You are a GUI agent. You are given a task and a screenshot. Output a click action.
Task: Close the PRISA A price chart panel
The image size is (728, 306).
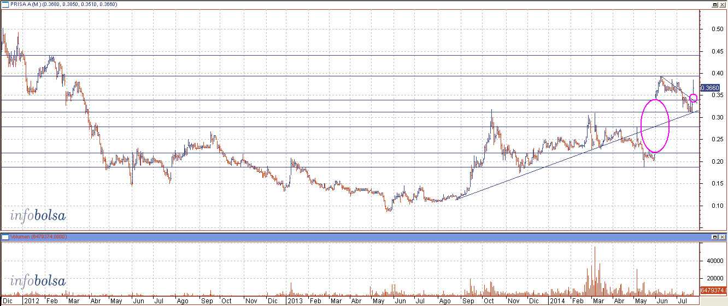tap(722, 4)
